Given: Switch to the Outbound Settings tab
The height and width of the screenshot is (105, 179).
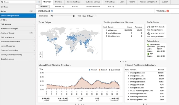Looking at the screenshot, I should coord(93,2).
